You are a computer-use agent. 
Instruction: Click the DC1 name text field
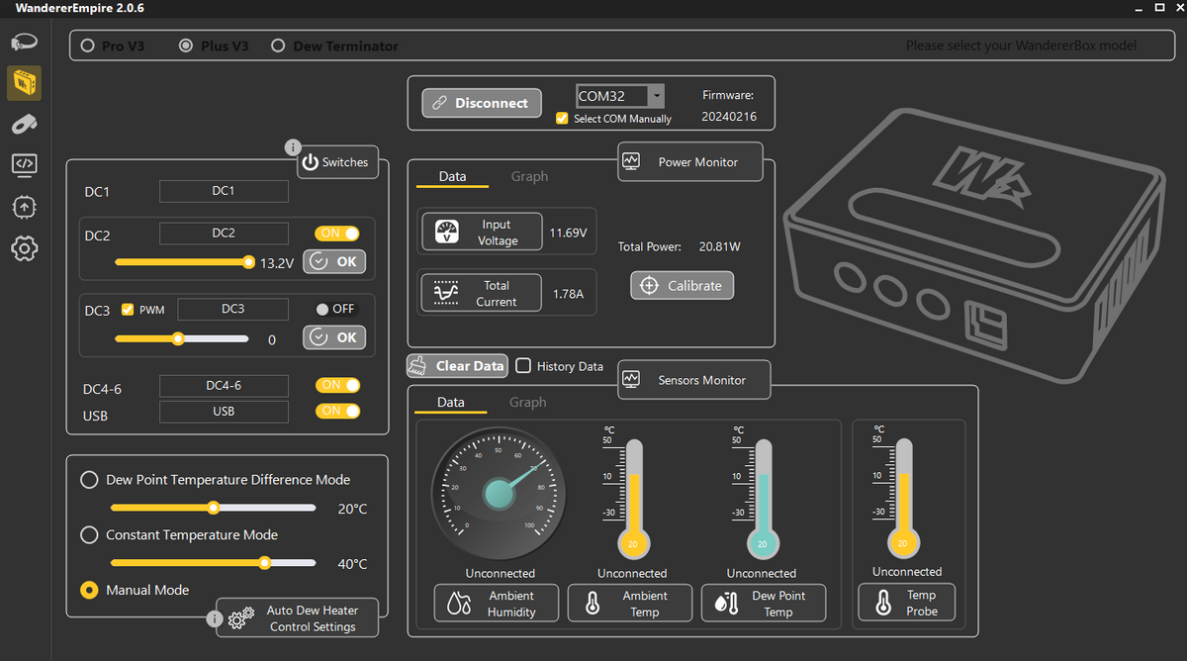tap(224, 191)
